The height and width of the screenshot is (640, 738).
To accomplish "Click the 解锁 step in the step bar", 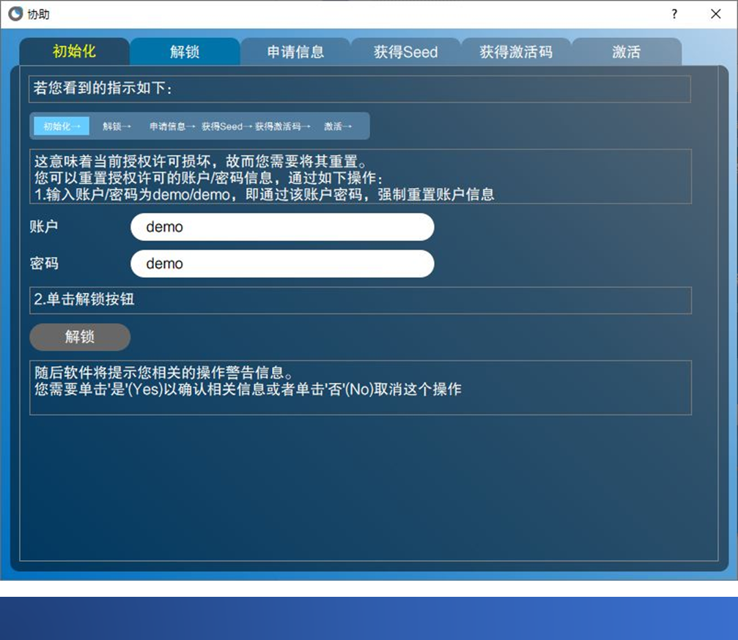I will coord(117,126).
